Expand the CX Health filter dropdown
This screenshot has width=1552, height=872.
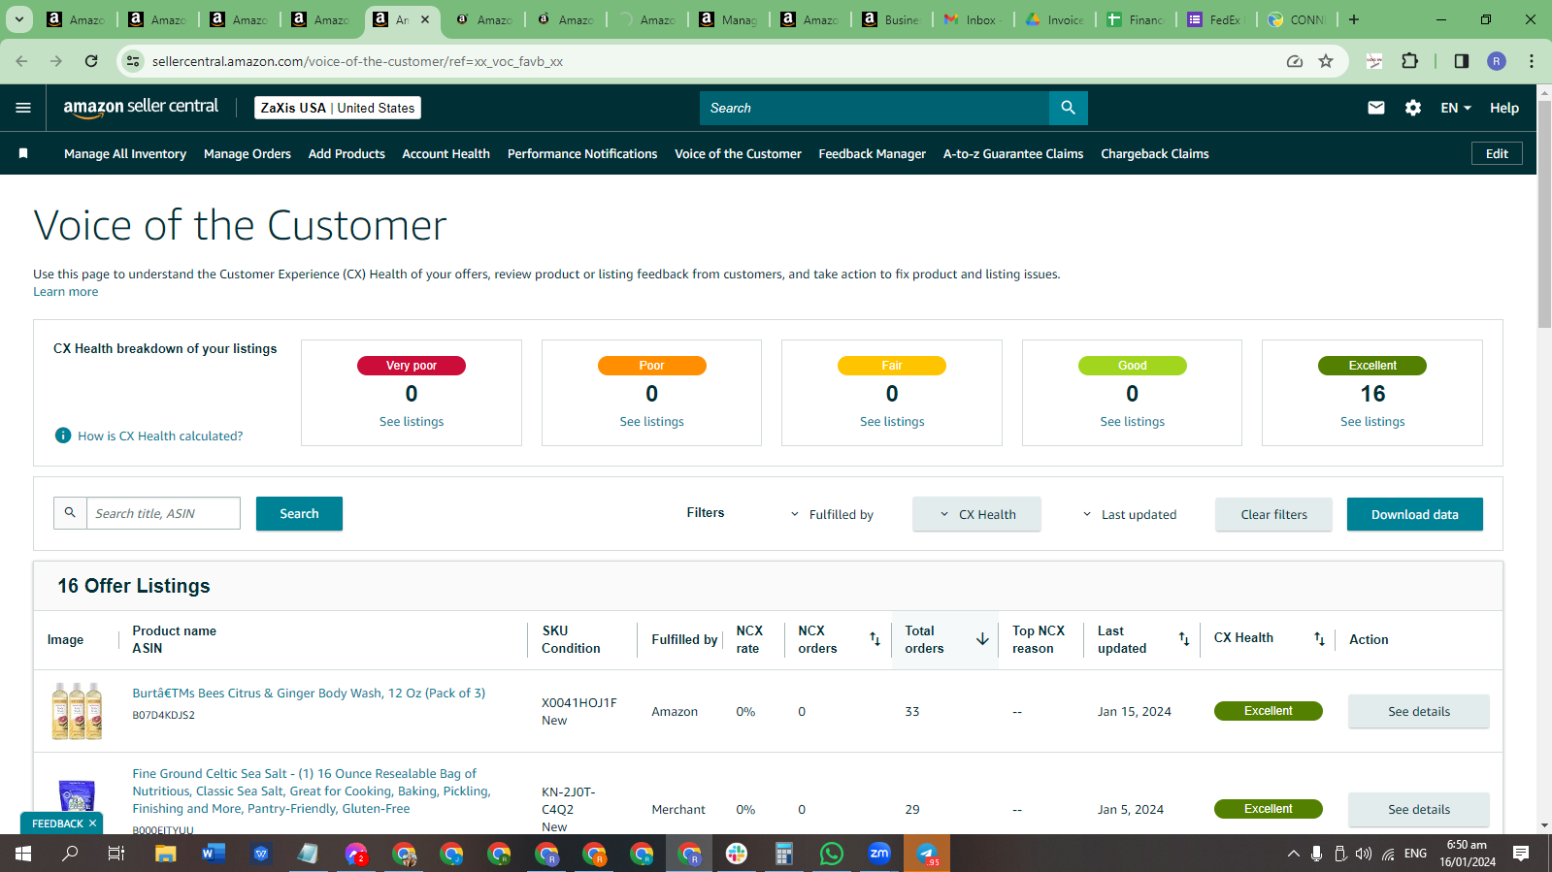click(x=976, y=514)
